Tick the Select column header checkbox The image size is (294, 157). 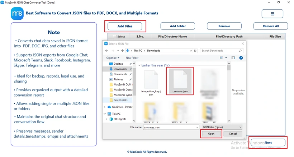pyautogui.click(x=115, y=37)
